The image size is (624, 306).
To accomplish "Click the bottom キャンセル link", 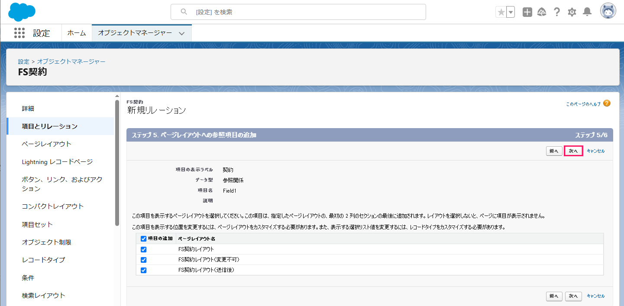I will click(x=595, y=296).
